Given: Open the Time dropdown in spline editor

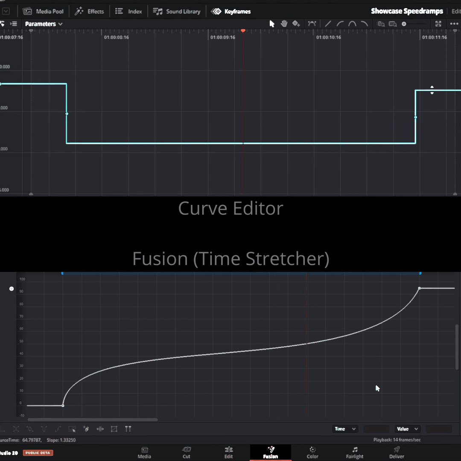Looking at the screenshot, I should 345,429.
